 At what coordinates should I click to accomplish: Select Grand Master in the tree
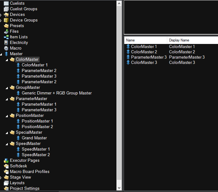[34, 138]
